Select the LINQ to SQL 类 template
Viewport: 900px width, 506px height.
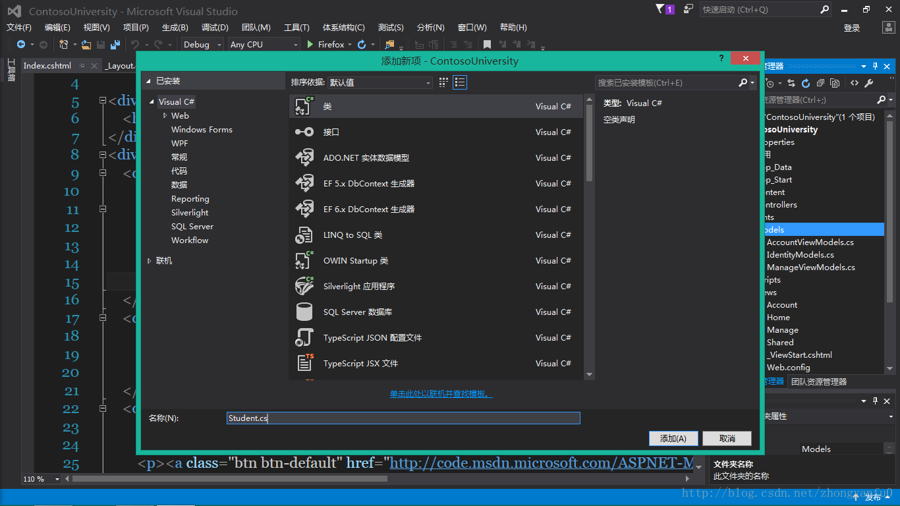436,235
